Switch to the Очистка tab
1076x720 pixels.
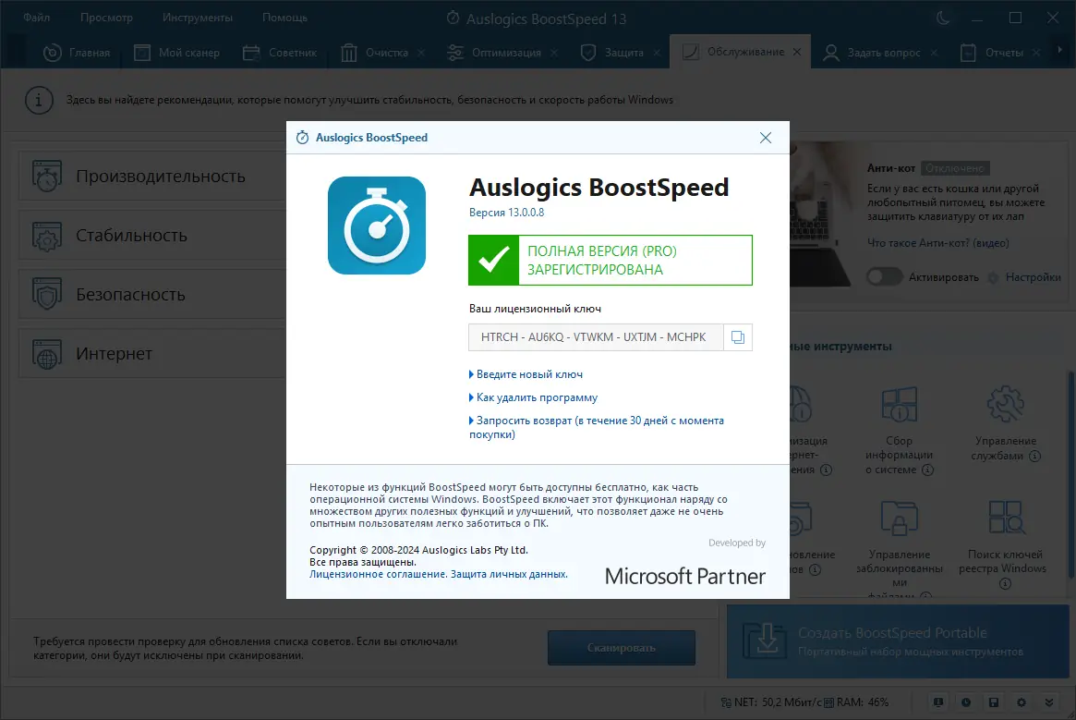click(x=376, y=52)
